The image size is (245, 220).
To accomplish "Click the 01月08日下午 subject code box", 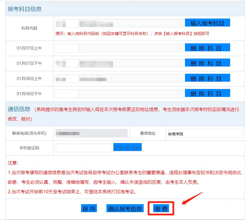I will [67, 94].
